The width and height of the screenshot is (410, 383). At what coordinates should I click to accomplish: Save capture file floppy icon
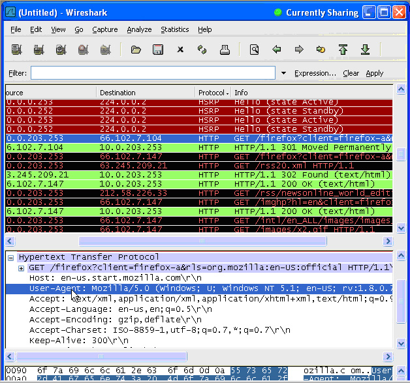[x=158, y=50]
